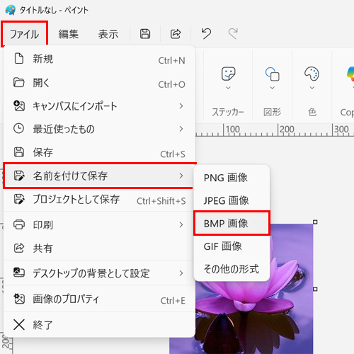Click the プロジェクトとして保存 icon
The width and height of the screenshot is (354, 354).
(19, 199)
